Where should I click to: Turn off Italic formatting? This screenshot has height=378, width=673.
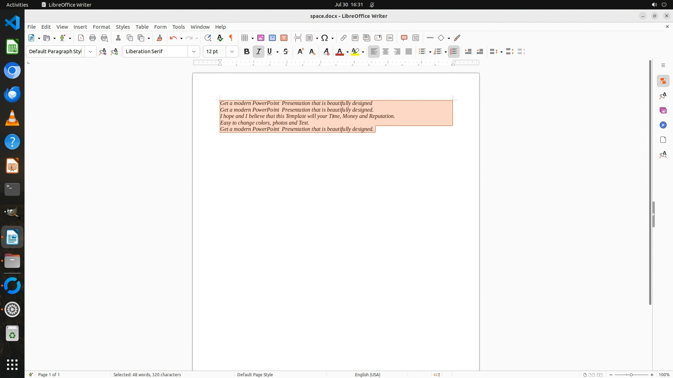(259, 52)
